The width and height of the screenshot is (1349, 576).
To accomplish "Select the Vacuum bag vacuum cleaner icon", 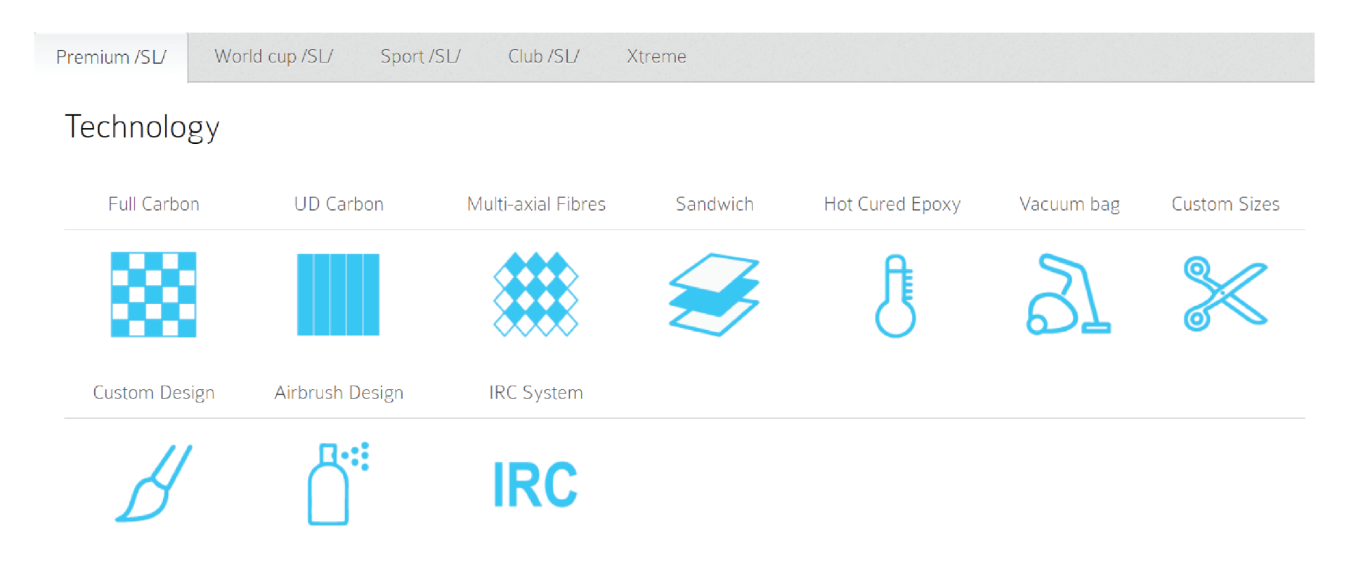I will 1068,294.
